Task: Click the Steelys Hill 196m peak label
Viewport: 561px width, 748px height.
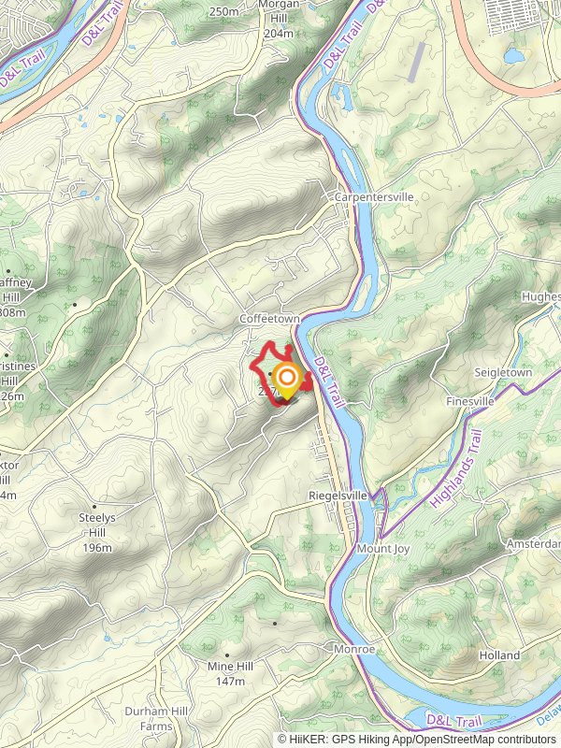Action: click(97, 532)
